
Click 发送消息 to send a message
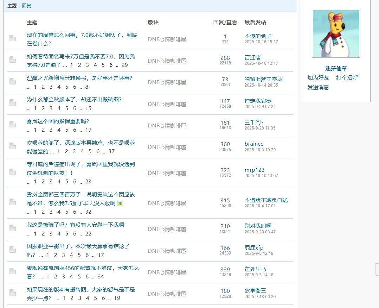point(318,87)
